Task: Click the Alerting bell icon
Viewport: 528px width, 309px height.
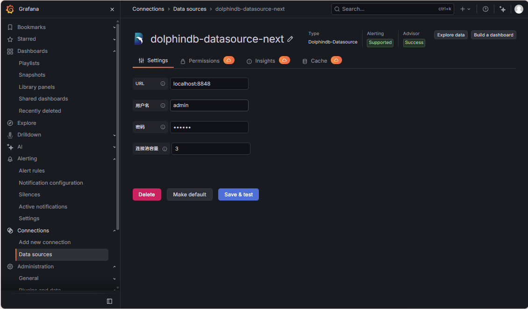Action: [10, 159]
